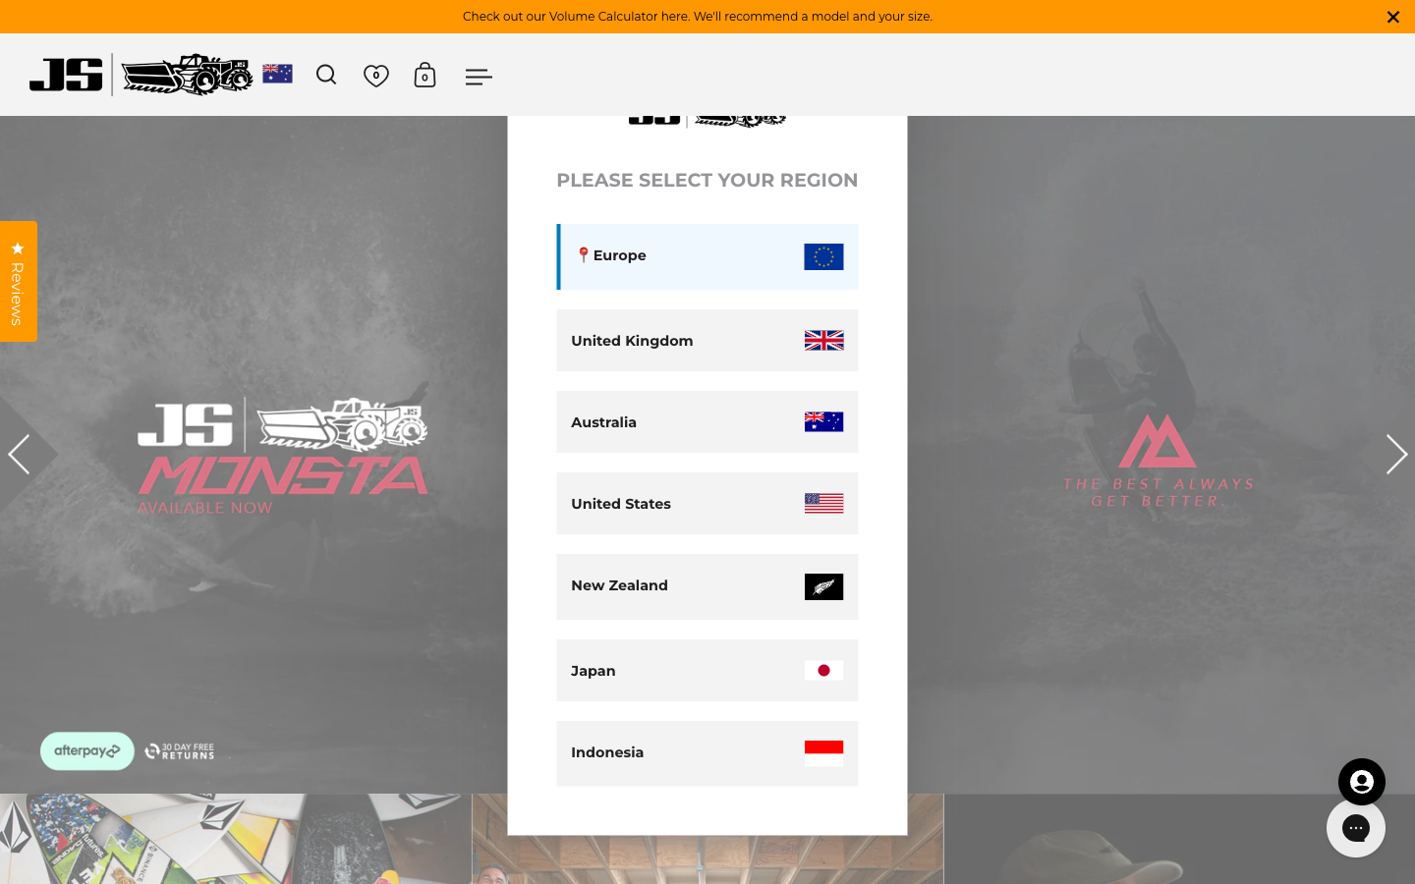Click the Union Jack flag icon
Viewport: 1415px width, 884px height.
tap(823, 341)
